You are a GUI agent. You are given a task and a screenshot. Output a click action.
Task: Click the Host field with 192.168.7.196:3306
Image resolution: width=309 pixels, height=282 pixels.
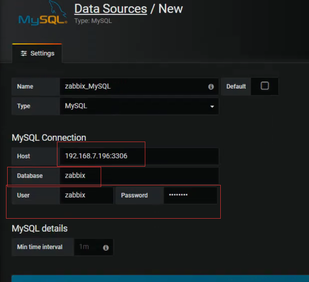(x=139, y=156)
